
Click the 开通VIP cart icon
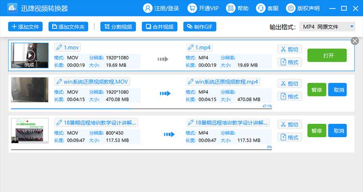[192, 8]
